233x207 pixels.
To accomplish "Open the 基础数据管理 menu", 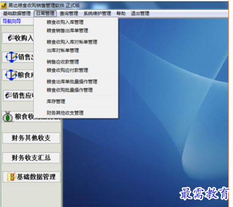I will [x=17, y=13].
